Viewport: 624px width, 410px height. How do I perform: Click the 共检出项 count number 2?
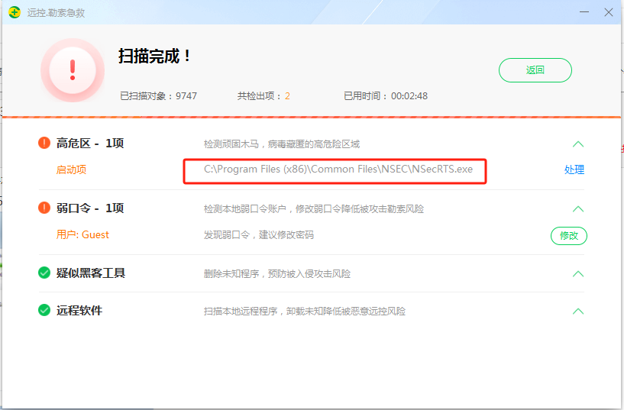tap(288, 96)
